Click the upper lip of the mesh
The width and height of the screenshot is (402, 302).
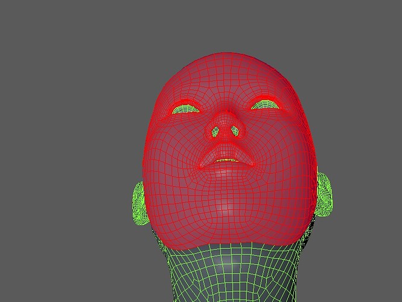[x=226, y=152]
